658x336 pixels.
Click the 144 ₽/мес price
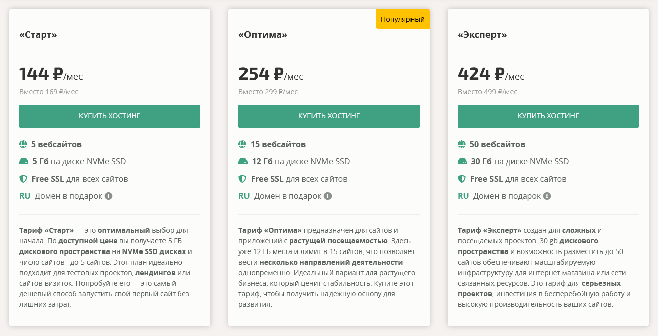click(51, 74)
